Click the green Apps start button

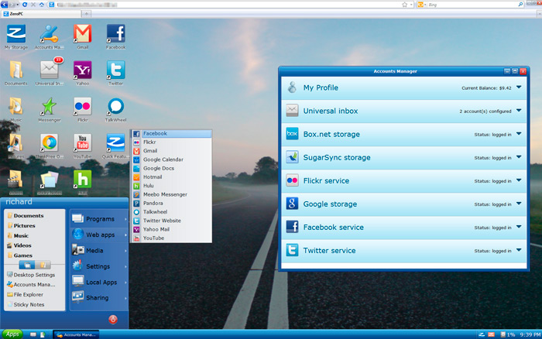(x=12, y=334)
